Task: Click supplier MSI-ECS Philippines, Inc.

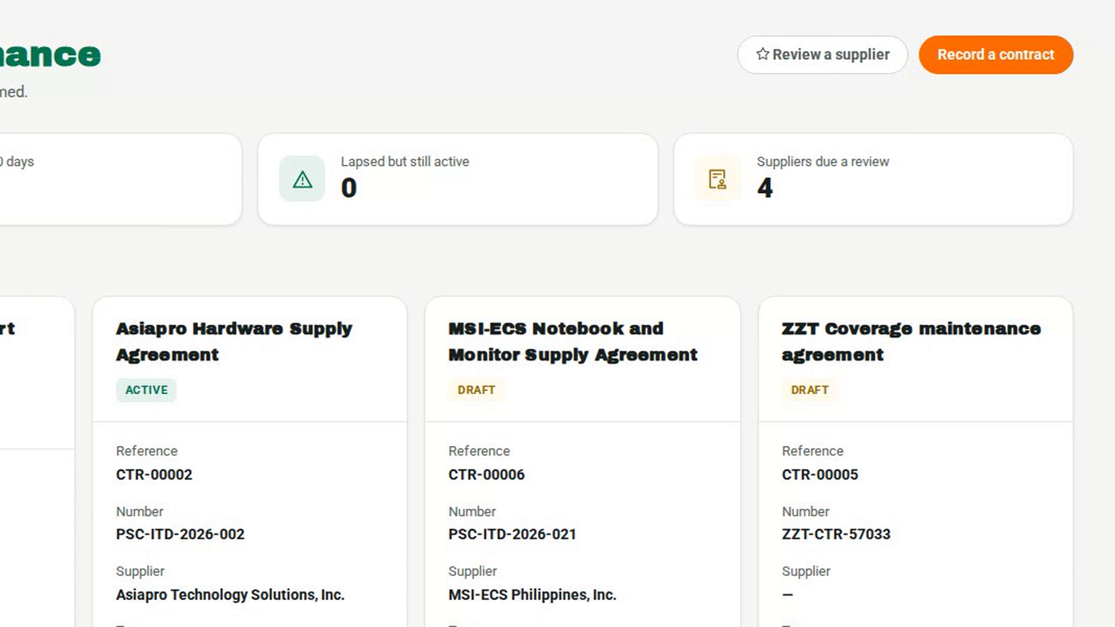Action: (x=533, y=594)
